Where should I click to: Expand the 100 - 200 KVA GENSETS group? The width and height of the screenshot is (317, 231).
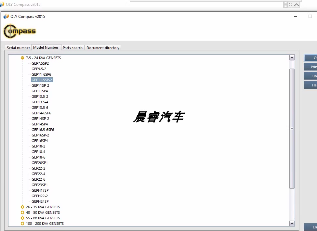22,224
